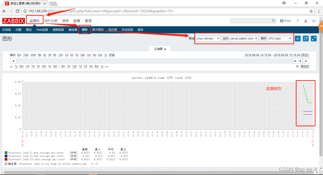Open the Chrome three-dot menu
The width and height of the screenshot is (323, 175).
pos(319,11)
